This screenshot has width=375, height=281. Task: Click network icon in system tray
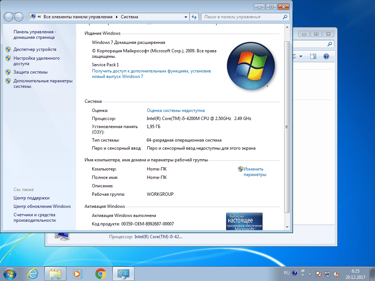pos(327,274)
